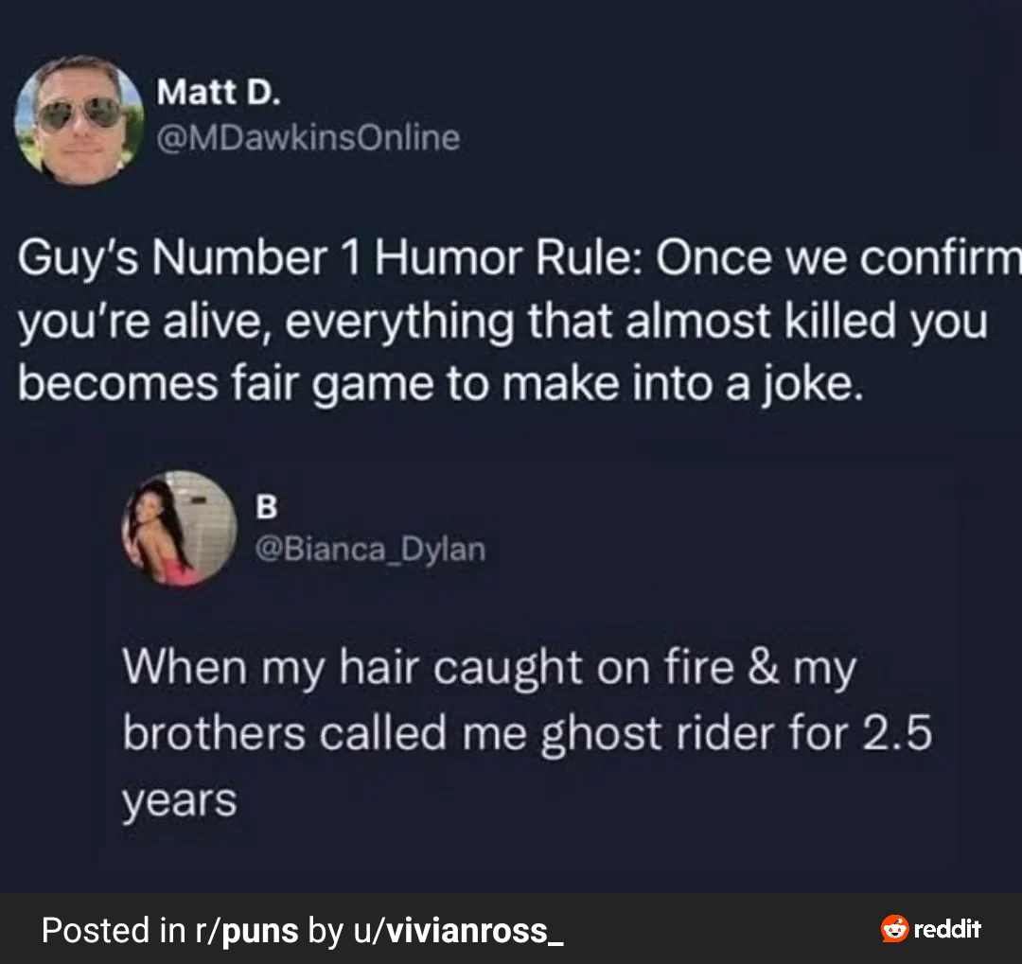Click the reddit snoo logo icon
Viewport: 1022px width, 964px height.
click(x=894, y=928)
